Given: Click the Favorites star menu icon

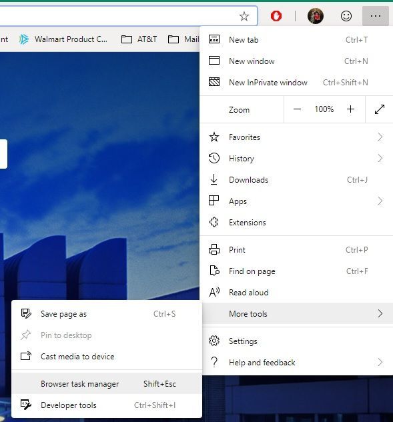Looking at the screenshot, I should pos(214,137).
